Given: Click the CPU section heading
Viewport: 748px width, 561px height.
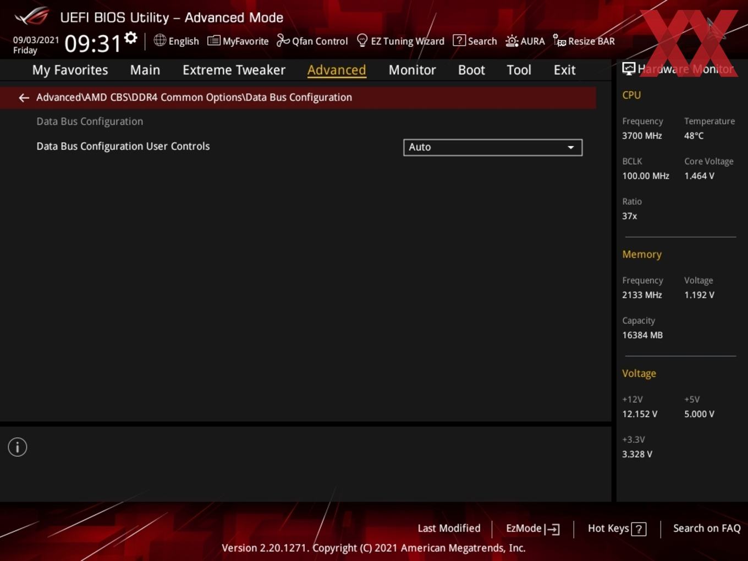Looking at the screenshot, I should pos(631,95).
